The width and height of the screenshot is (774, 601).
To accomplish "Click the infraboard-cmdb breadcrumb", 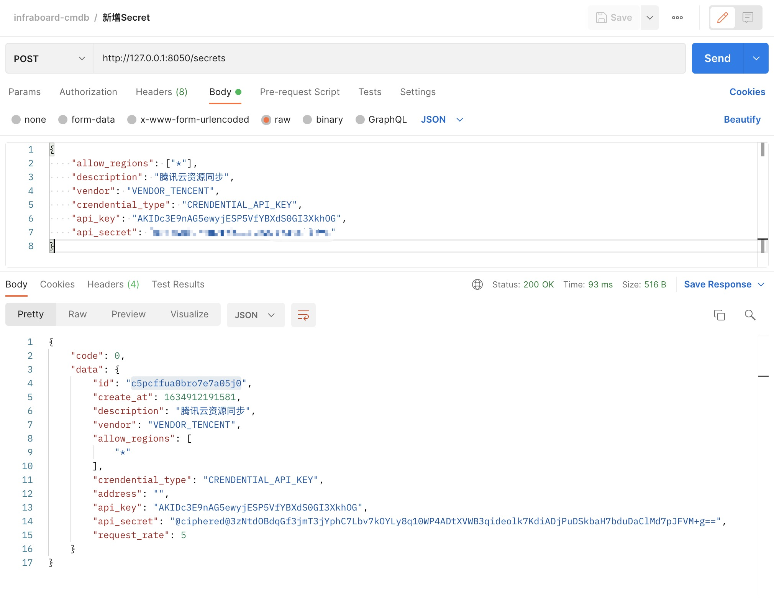I will coord(51,18).
